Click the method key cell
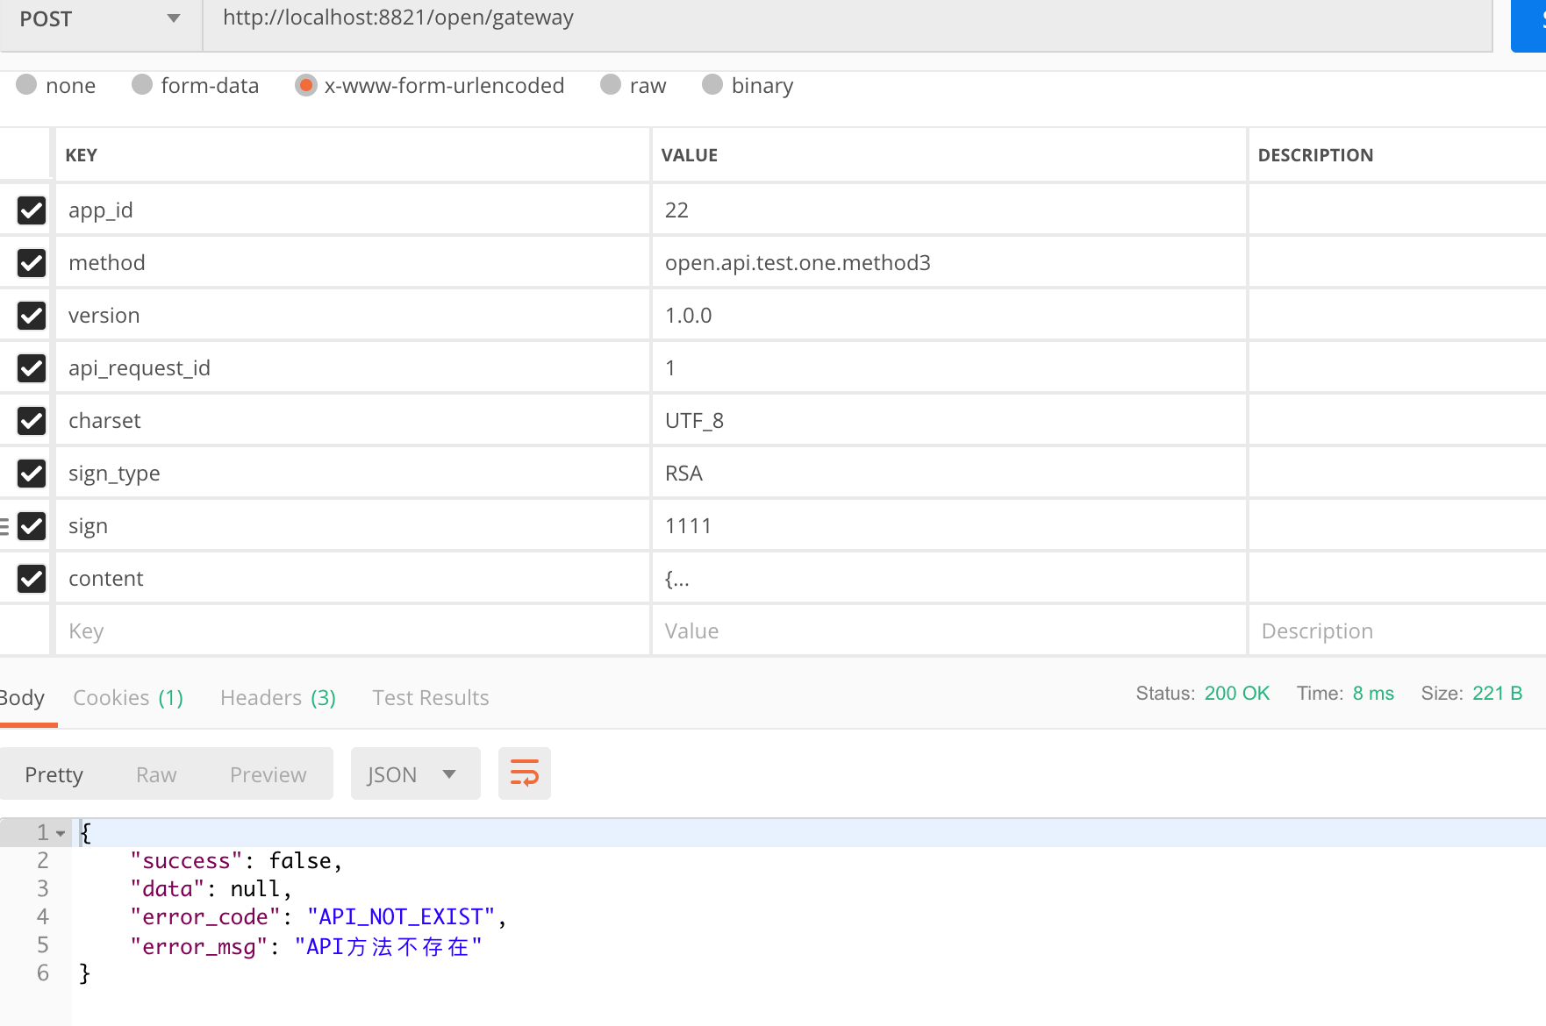Viewport: 1546px width, 1026px height. point(353,263)
